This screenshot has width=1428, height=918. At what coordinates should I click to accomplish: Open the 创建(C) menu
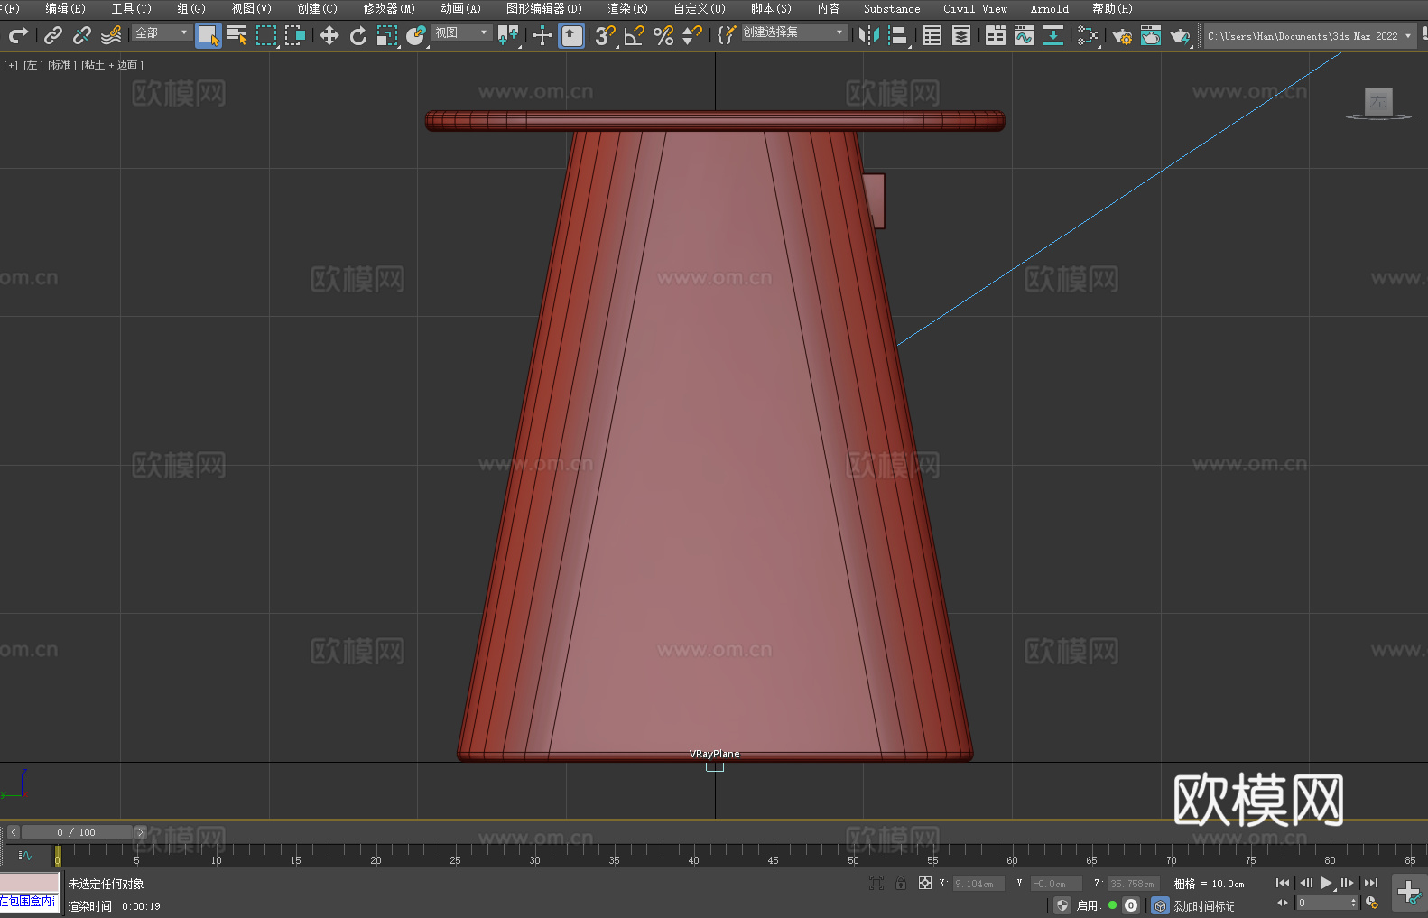pos(317,8)
